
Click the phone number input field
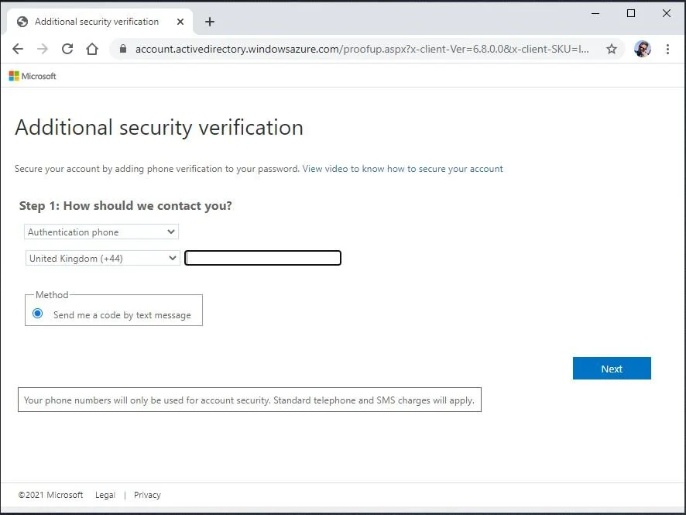[x=262, y=258]
